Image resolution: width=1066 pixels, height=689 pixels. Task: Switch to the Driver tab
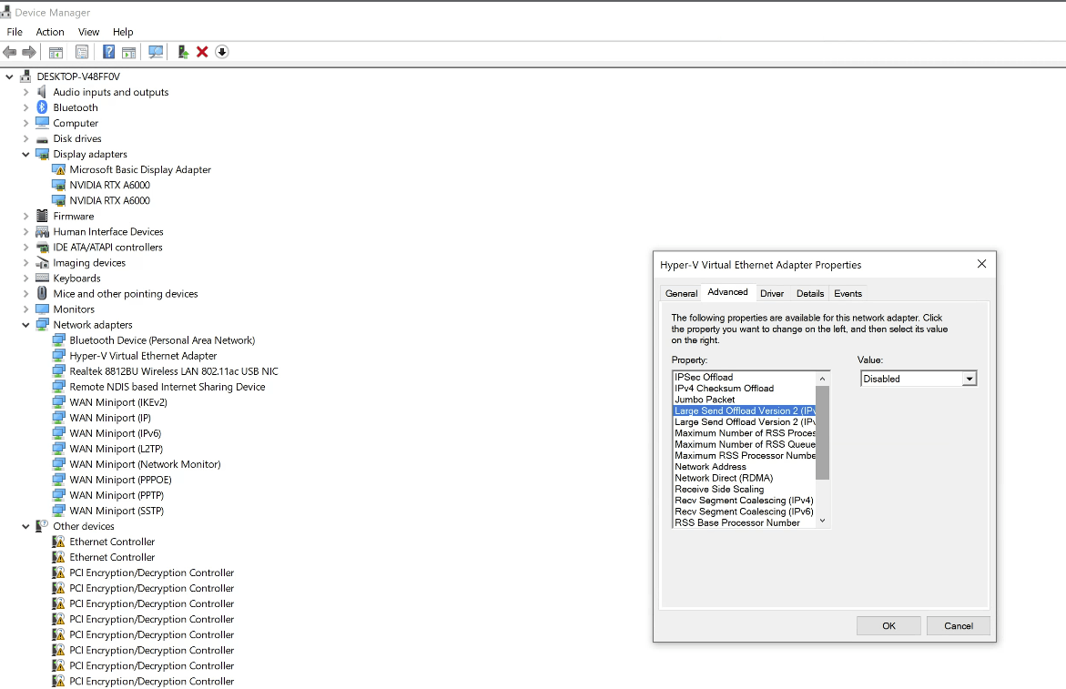(771, 293)
